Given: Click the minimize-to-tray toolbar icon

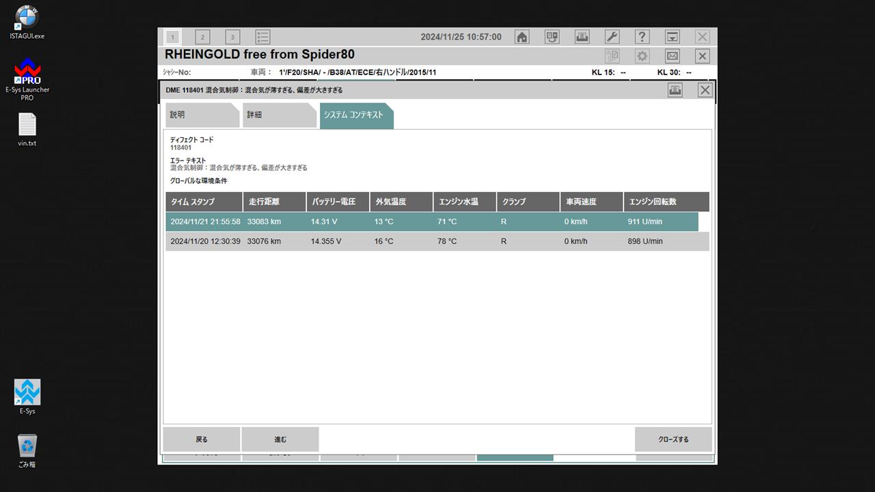Looking at the screenshot, I should [673, 37].
